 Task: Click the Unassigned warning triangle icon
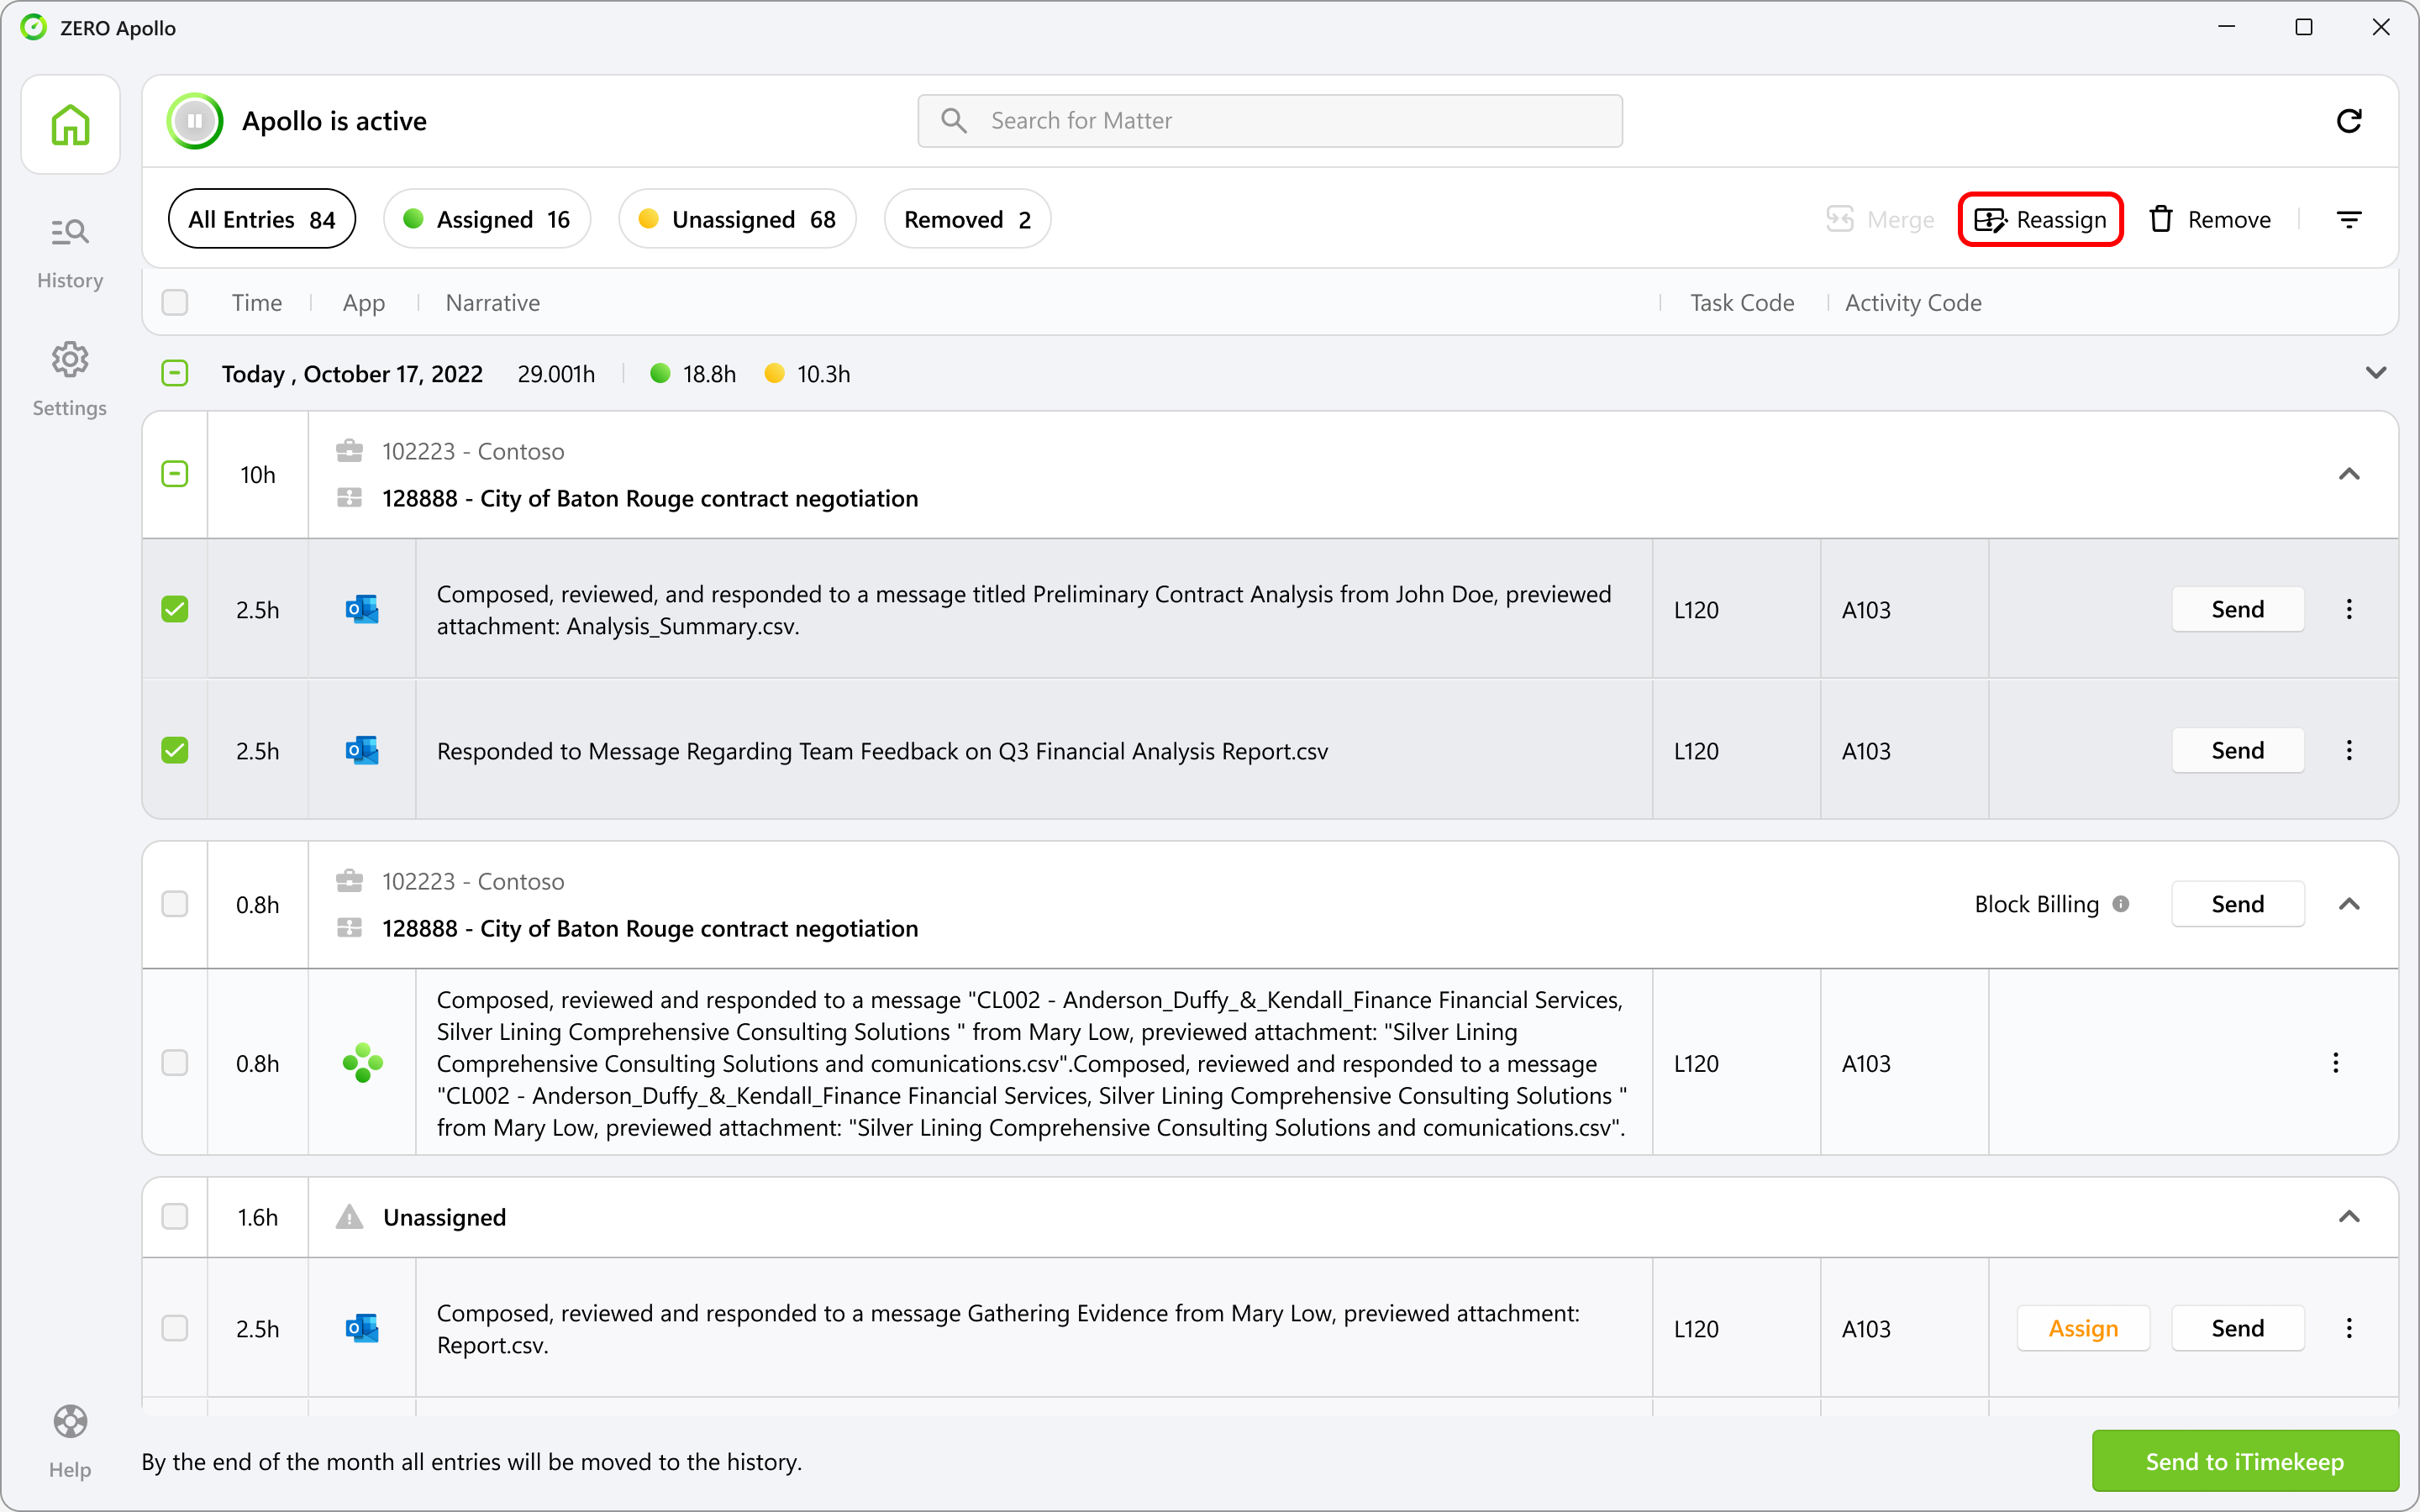click(349, 1217)
